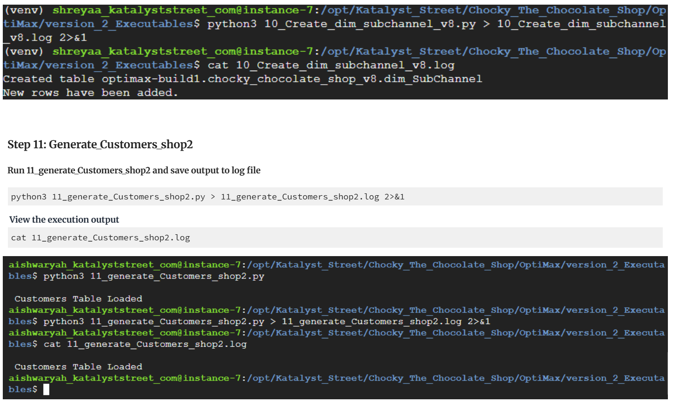The height and width of the screenshot is (403, 673).
Task: Click the 'View the execution output' label
Action: coord(64,219)
